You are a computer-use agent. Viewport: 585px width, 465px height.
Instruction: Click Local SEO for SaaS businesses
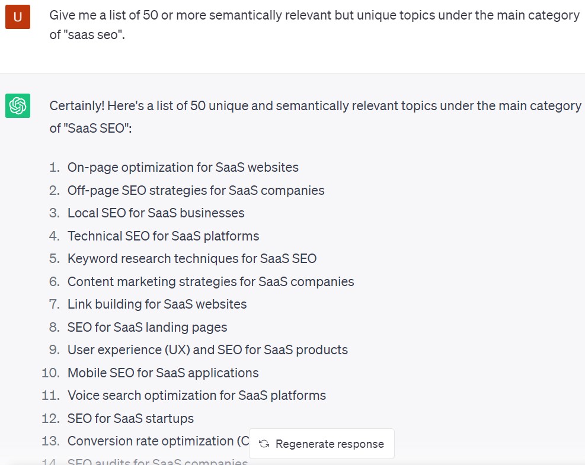pos(156,213)
